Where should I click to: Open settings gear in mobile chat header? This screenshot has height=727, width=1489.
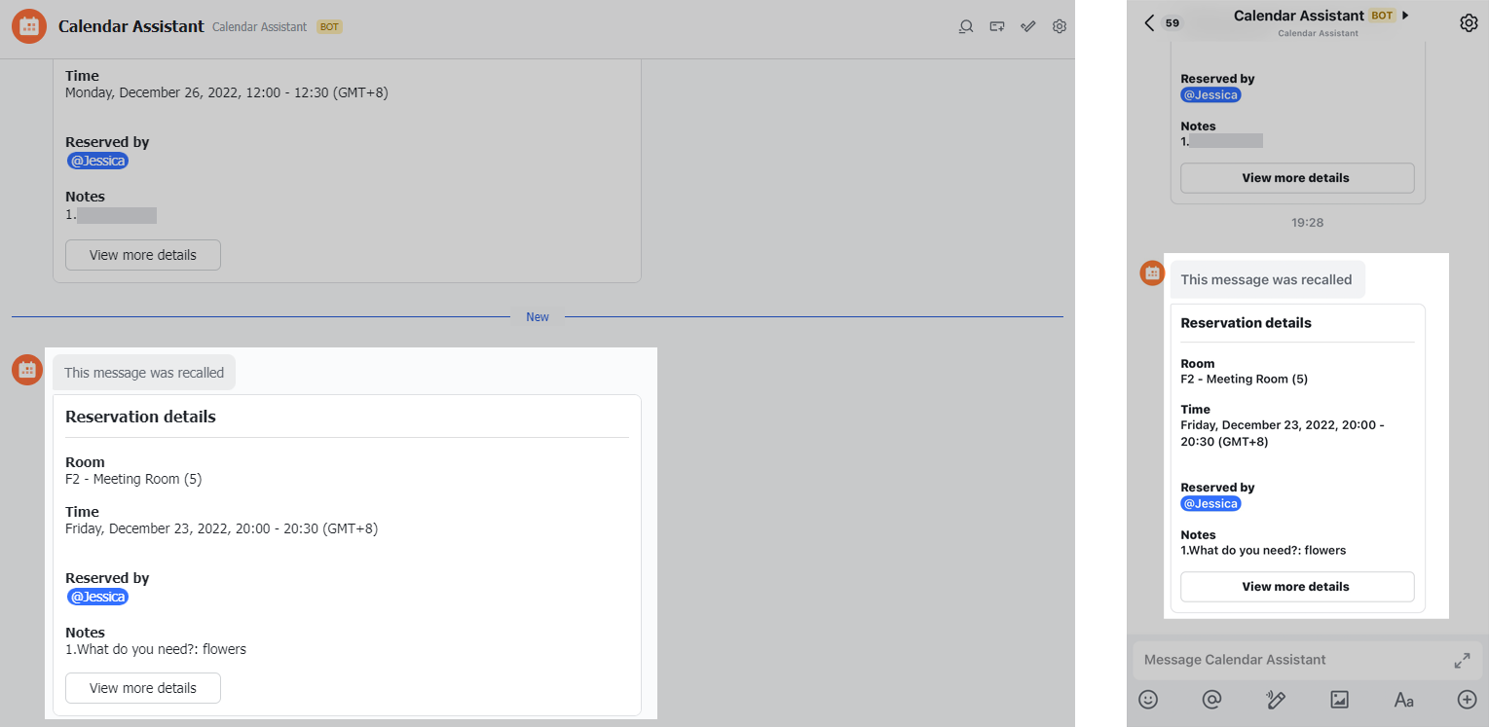[1470, 21]
